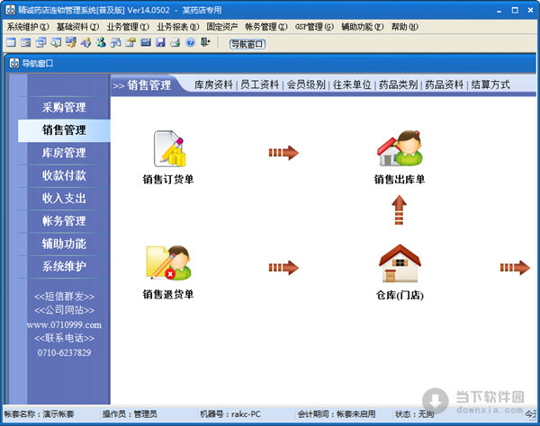540x426 pixels.
Task: Click the 往来单位 link
Action: (x=352, y=84)
